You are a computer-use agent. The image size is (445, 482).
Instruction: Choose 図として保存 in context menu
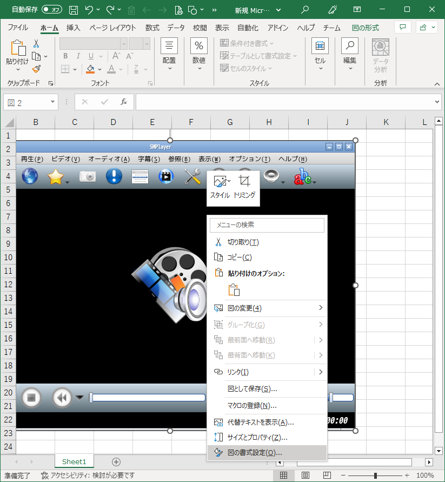pyautogui.click(x=267, y=389)
